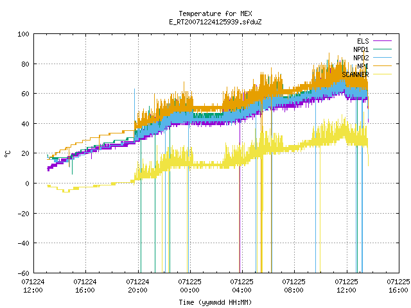Click the green NPD1 legend line sample
The image size is (411, 308).
point(383,49)
